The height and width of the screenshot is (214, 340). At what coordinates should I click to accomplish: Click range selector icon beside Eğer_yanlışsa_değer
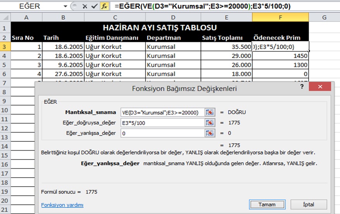click(x=210, y=133)
